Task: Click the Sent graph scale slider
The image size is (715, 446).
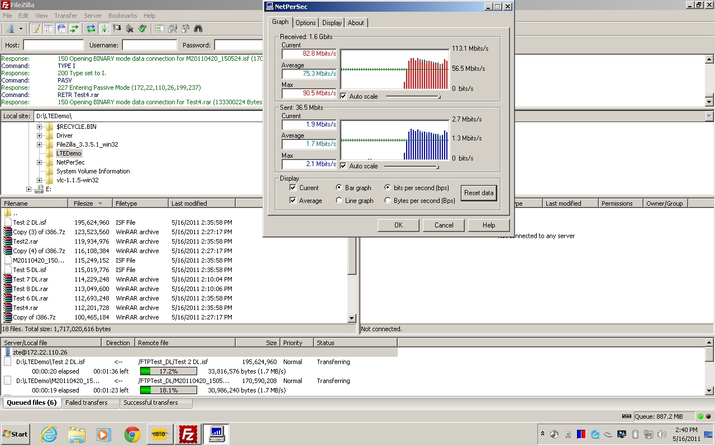Action: 437,166
